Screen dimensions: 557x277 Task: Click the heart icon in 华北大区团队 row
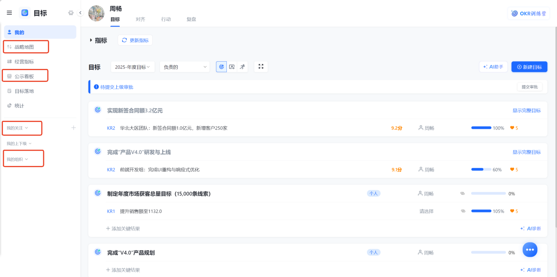click(x=512, y=128)
